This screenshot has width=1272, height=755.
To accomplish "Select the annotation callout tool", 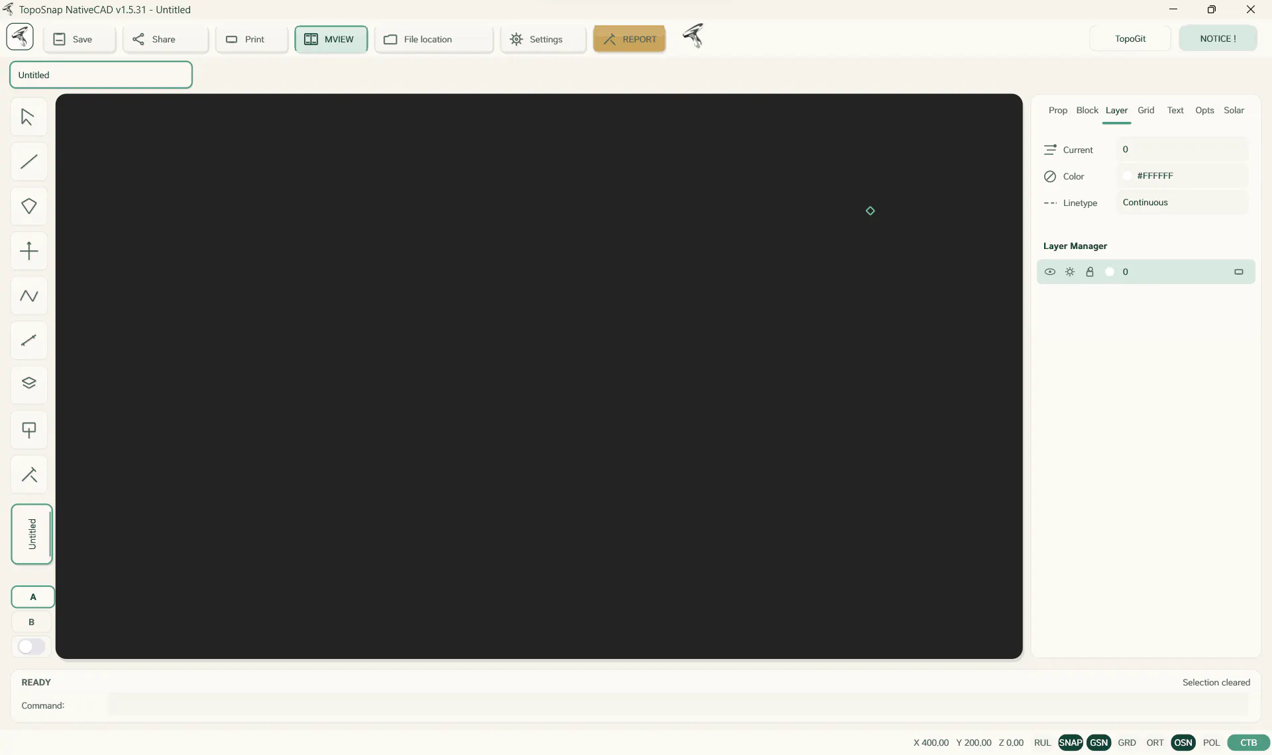I will pyautogui.click(x=28, y=430).
